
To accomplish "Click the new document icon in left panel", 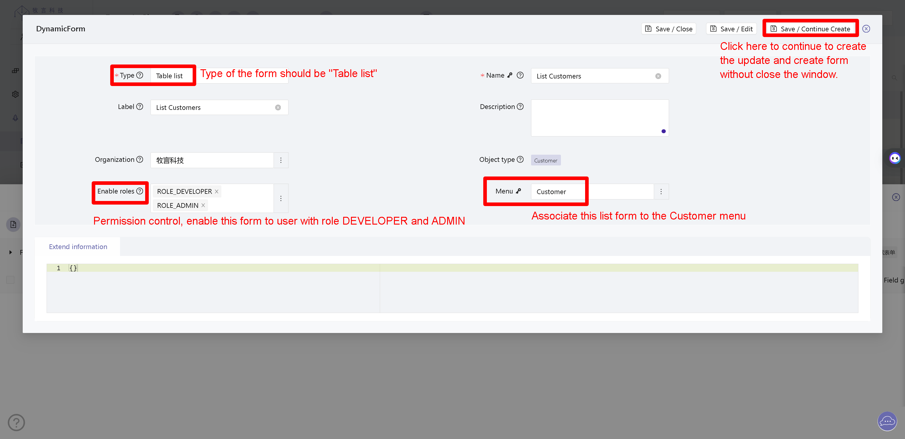I will click(13, 224).
